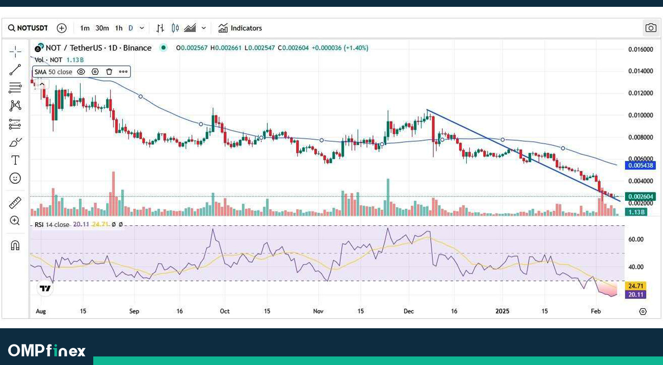Viewport: 663px width, 365px height.
Task: Collapse the indicator legend arrow
Action: pos(42,84)
